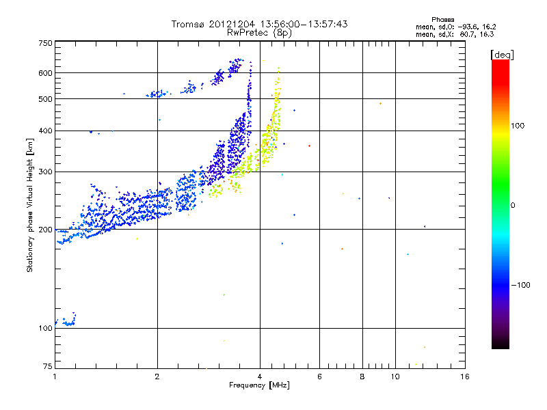Image resolution: width=547 pixels, height=410 pixels.
Task: Click the "10" x-axis tick label
Action: (395, 377)
